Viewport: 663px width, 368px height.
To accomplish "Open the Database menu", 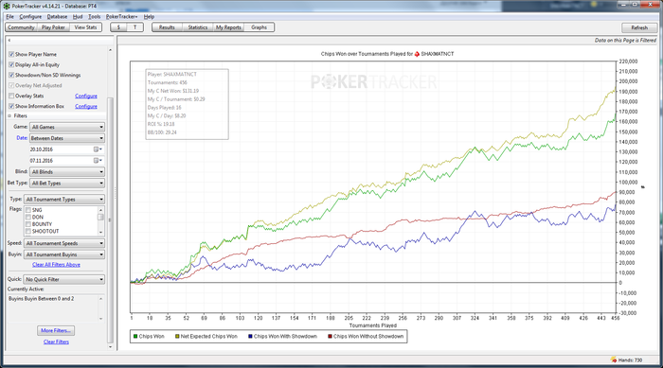I will coord(57,16).
